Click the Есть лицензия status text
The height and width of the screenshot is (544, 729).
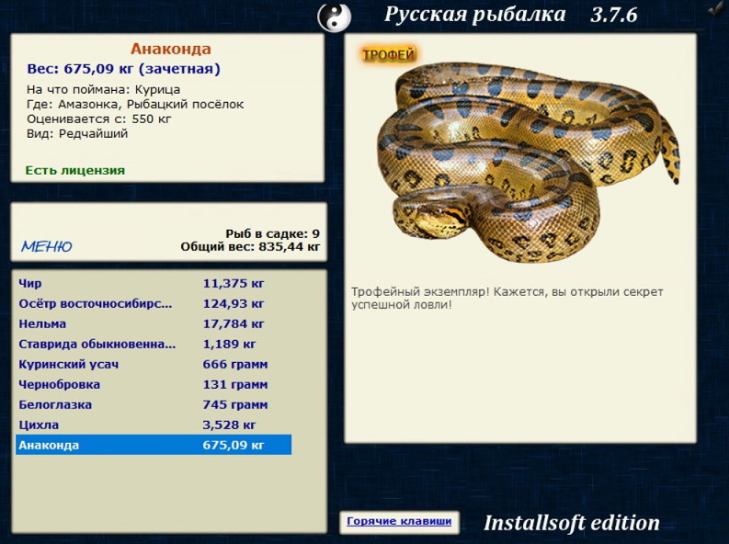point(74,171)
